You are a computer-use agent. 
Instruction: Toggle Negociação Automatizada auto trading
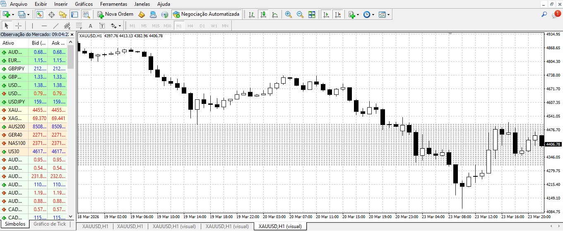click(x=206, y=14)
